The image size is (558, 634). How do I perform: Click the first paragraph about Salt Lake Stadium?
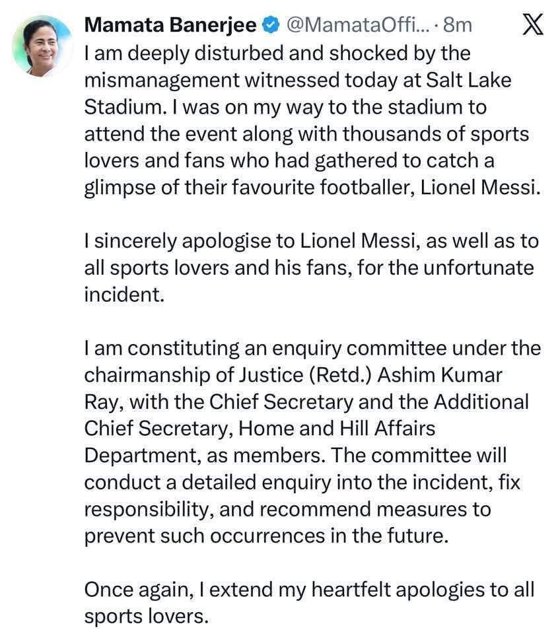coord(310,120)
